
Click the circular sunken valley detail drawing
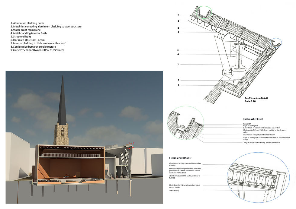[x=185, y=123]
